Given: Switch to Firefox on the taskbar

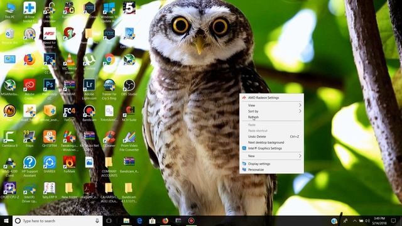Looking at the screenshot, I should click(165, 220).
